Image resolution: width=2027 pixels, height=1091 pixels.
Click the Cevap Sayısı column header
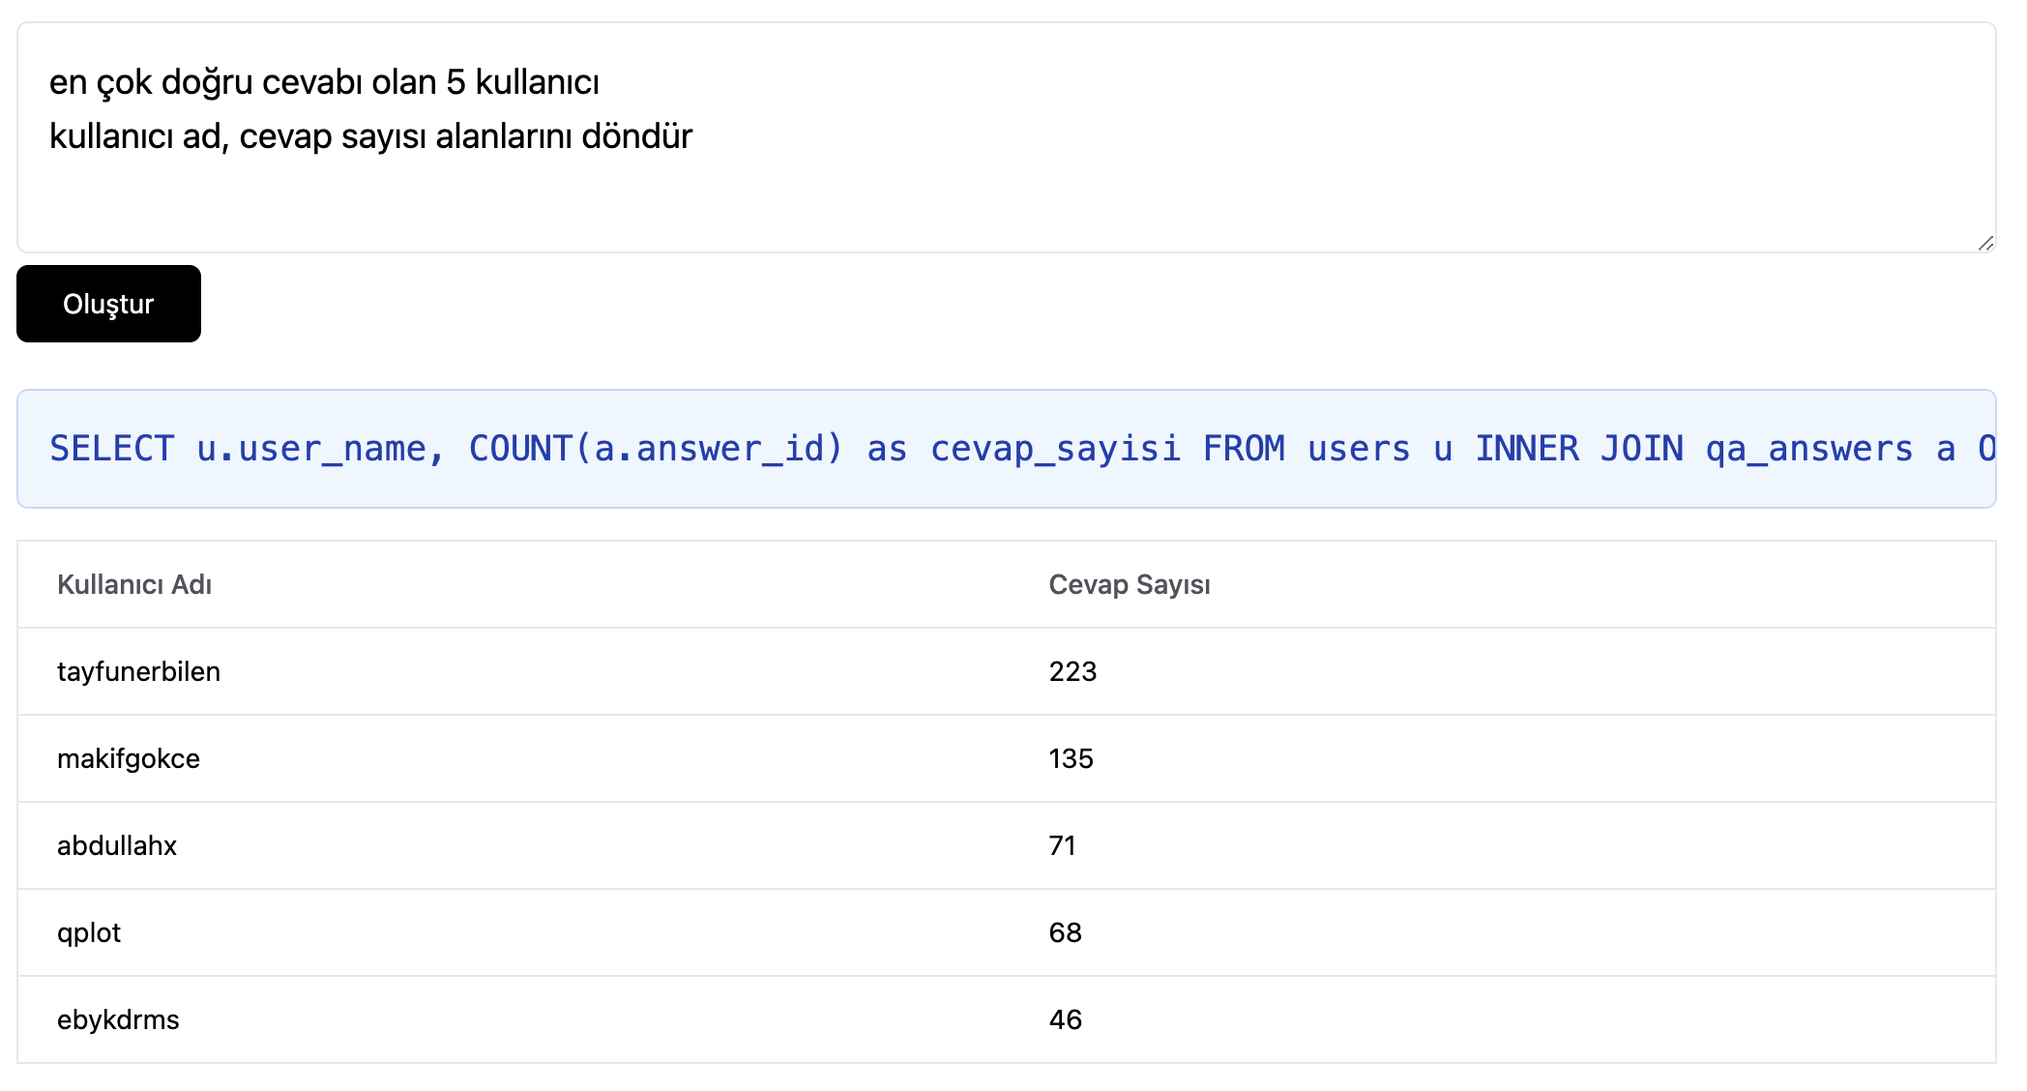(1129, 584)
